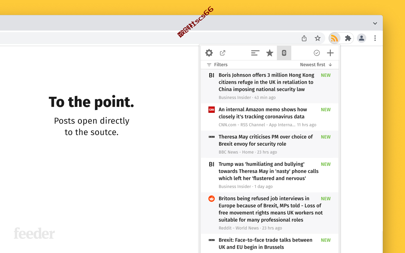Bookmark this page star icon
Viewport: 405px width, 253px height.
pos(318,38)
